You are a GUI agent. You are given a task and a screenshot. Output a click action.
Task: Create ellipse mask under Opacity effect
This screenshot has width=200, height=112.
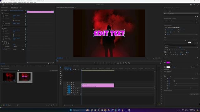4,43
